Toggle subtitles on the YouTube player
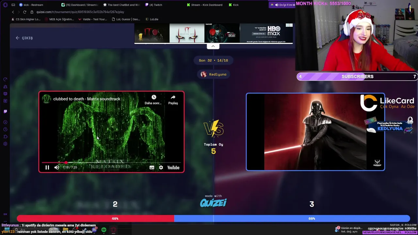 (x=152, y=167)
